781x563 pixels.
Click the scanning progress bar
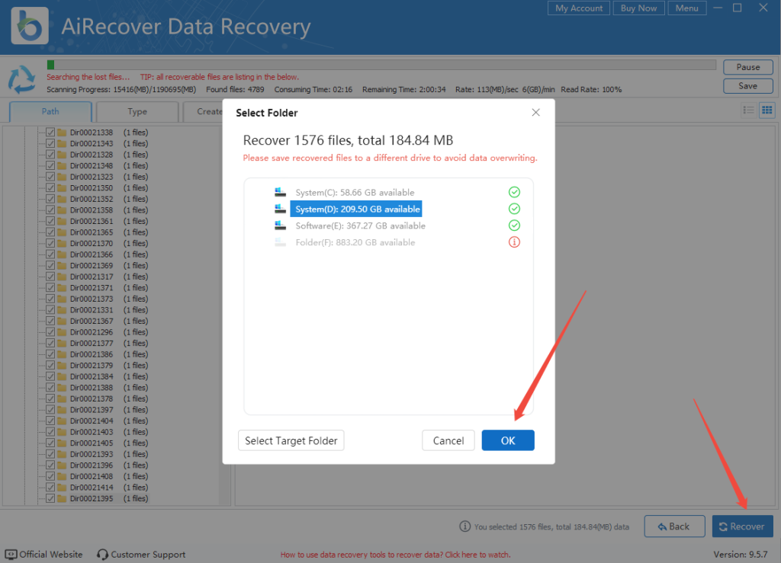(381, 66)
